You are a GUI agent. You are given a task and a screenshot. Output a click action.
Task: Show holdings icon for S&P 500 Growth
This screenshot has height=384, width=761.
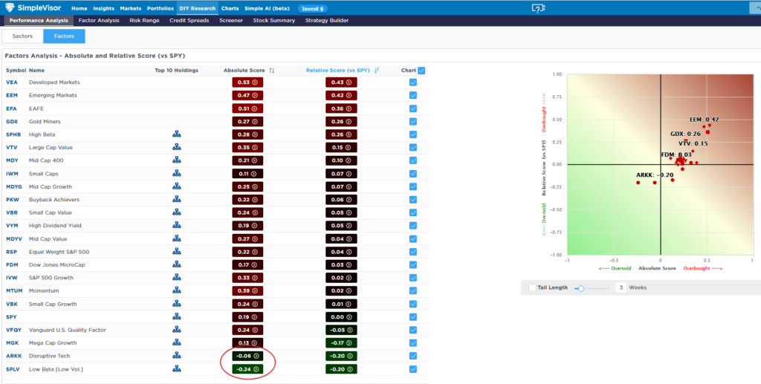(177, 278)
